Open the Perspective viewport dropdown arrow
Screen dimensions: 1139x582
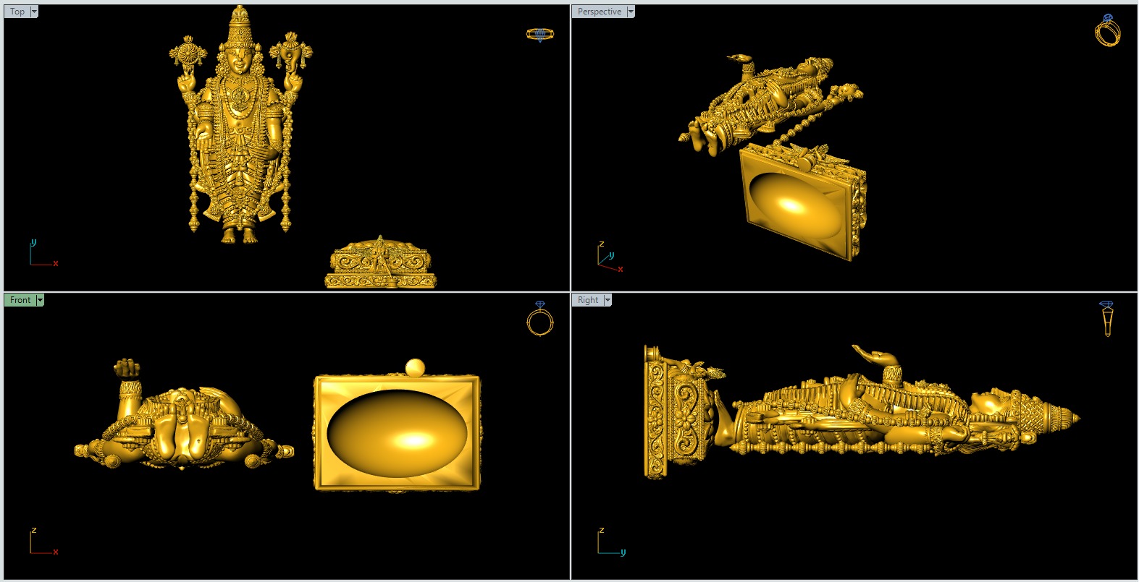pos(631,12)
